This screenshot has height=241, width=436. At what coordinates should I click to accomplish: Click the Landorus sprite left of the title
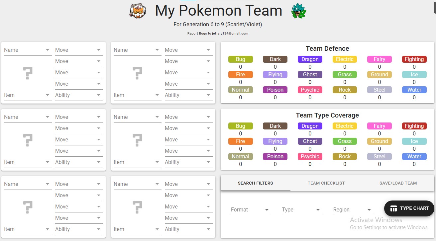coord(138,11)
